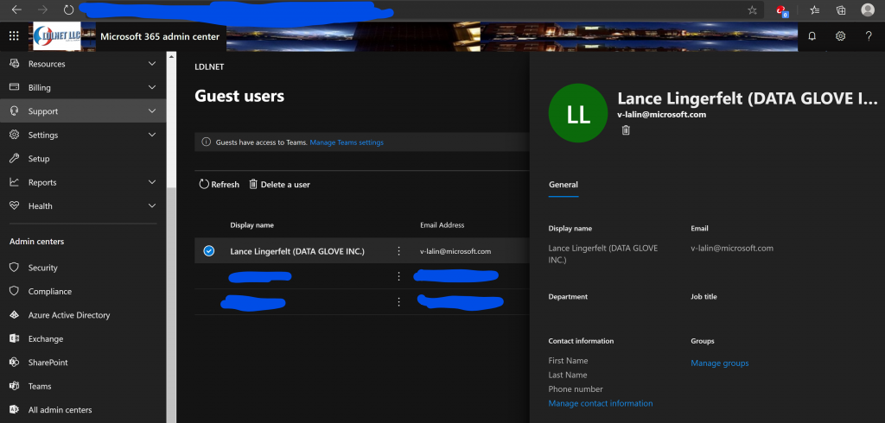Image resolution: width=885 pixels, height=423 pixels.
Task: Select the General tab in details pane
Action: click(563, 185)
